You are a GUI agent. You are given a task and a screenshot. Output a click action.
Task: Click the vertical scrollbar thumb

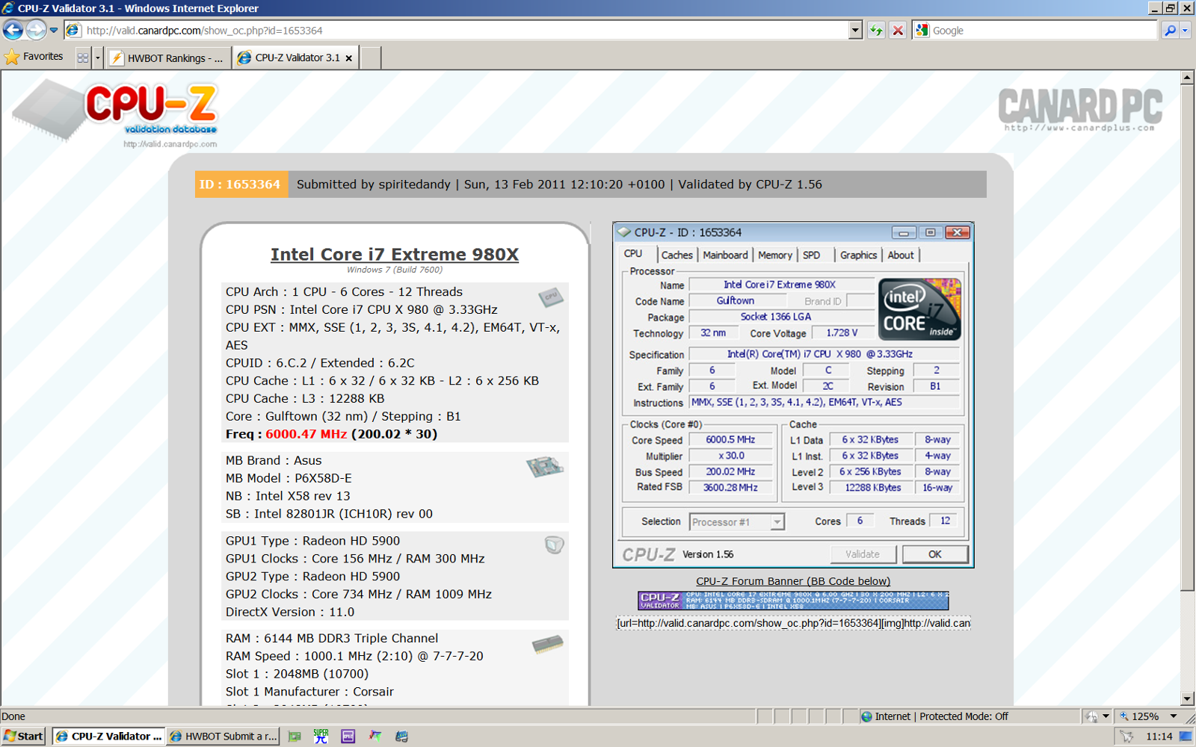[x=1187, y=338]
